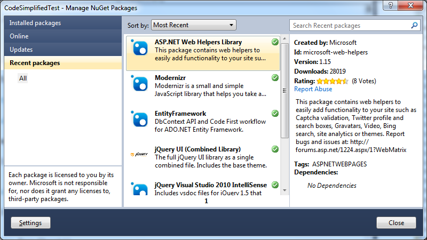The image size is (427, 240).
Task: Click the Modernizr package icon
Action: click(x=140, y=83)
